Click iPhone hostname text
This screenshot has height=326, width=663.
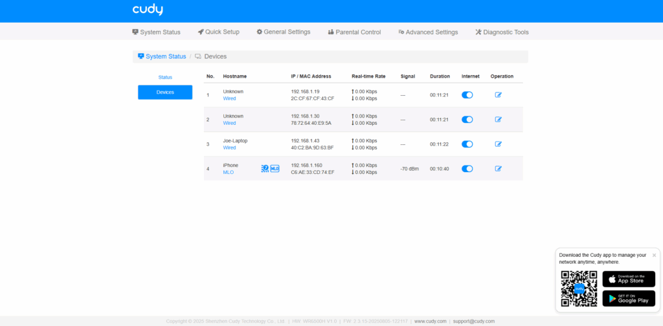coord(230,165)
